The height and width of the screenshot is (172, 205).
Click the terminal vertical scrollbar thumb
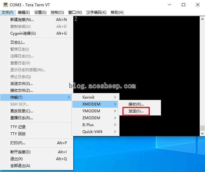(202, 128)
